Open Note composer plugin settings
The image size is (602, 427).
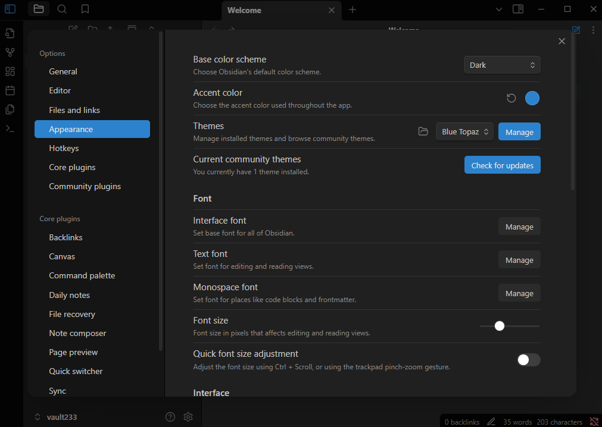coord(92,333)
